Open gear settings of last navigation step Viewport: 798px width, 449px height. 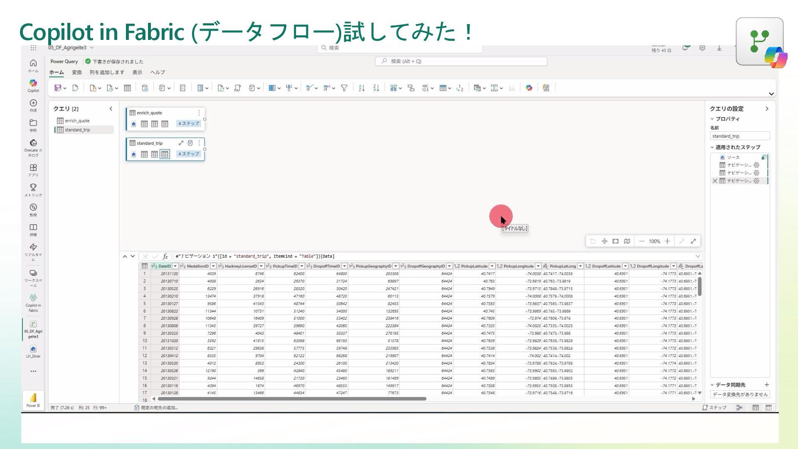click(756, 181)
